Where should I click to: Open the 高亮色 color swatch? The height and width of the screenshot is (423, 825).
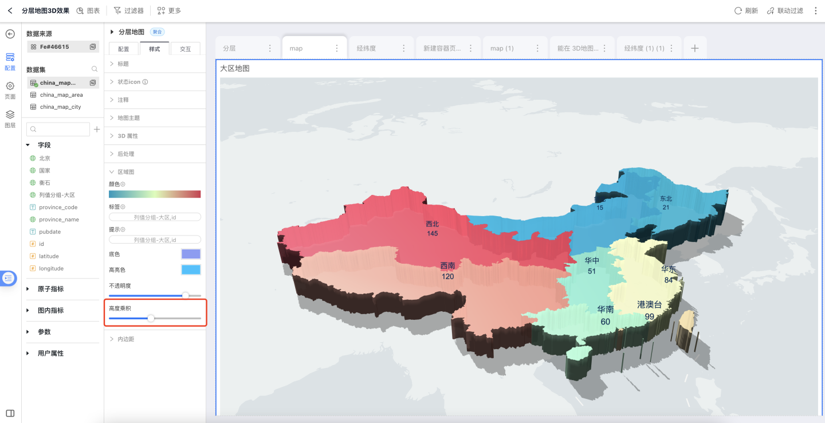coord(191,269)
